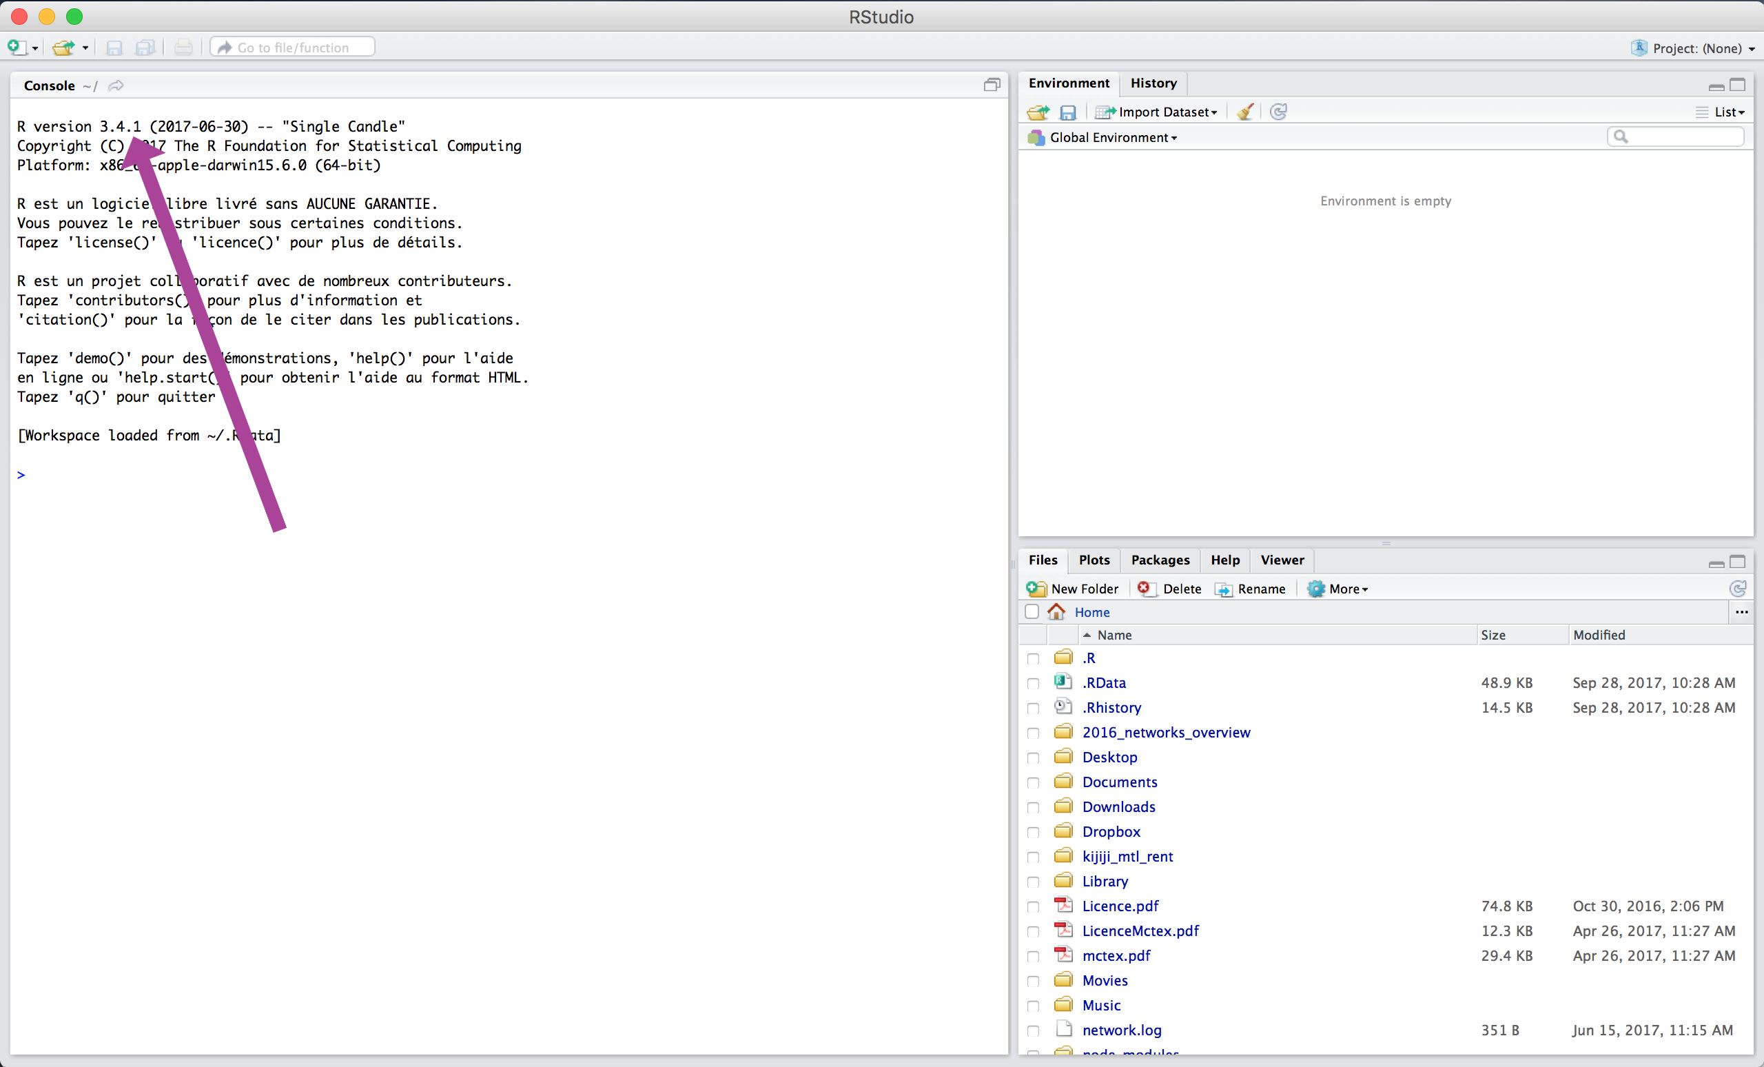Image resolution: width=1764 pixels, height=1067 pixels.
Task: Click the Save Workspace disk icon
Action: [1067, 112]
